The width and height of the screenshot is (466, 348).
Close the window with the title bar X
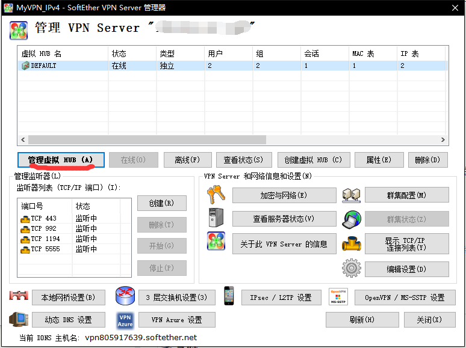[x=455, y=8]
